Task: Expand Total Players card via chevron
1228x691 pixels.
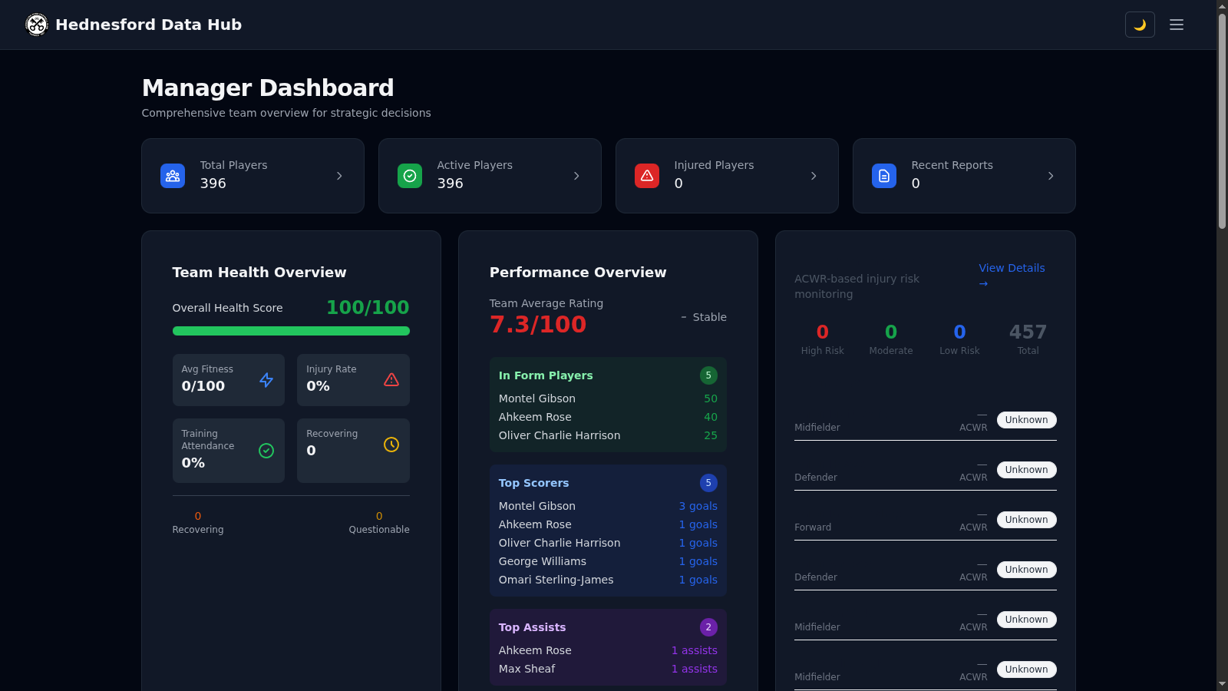Action: coord(339,176)
